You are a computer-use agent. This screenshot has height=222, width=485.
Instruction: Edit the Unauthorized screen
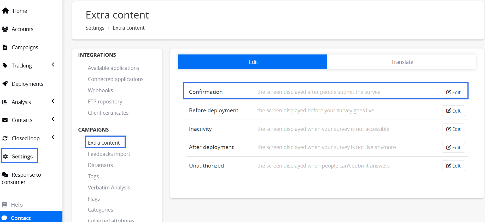coord(453,166)
